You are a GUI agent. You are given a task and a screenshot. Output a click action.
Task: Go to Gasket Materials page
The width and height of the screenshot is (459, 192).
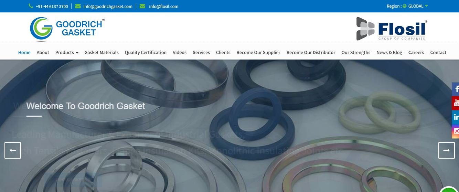[102, 52]
